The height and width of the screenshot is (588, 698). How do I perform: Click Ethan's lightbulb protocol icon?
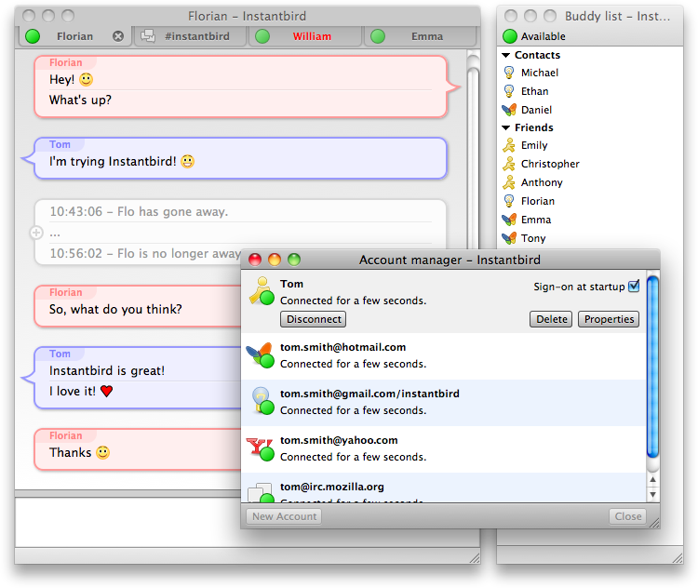pos(509,91)
